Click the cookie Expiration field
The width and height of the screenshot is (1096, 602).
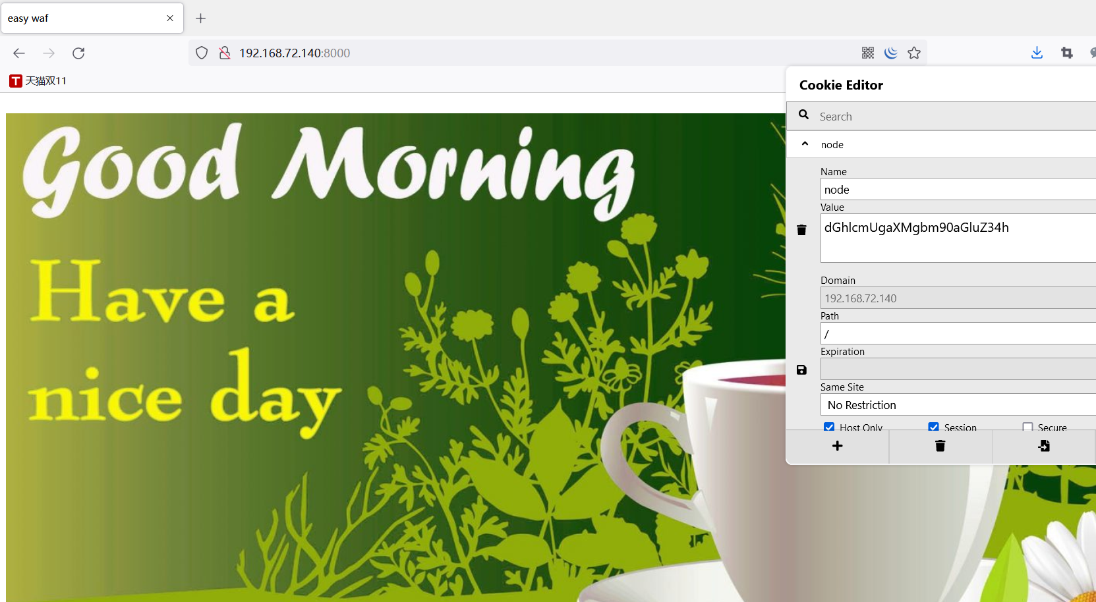(x=958, y=369)
